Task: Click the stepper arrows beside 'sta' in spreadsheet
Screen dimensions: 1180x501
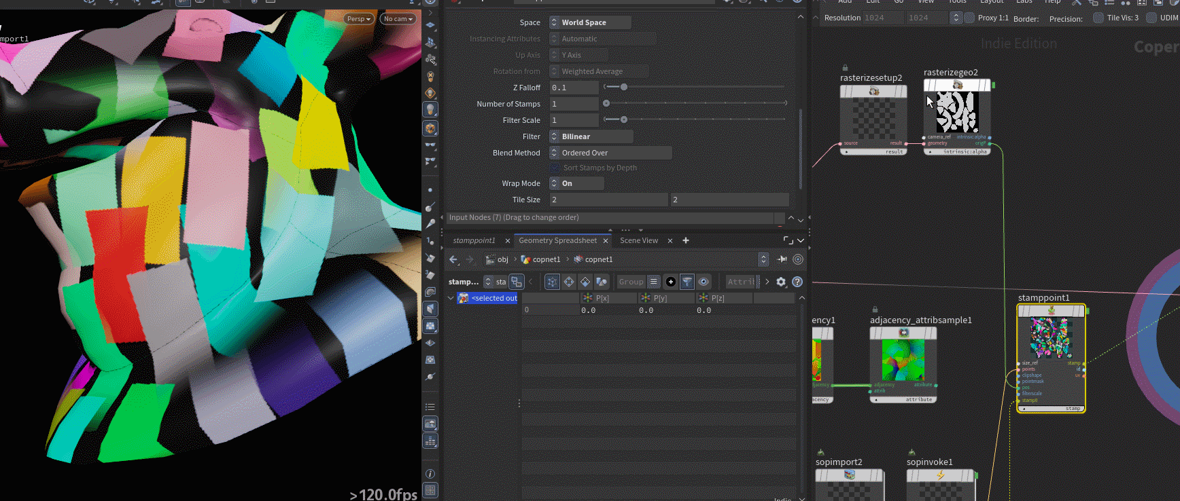Action: [x=488, y=282]
